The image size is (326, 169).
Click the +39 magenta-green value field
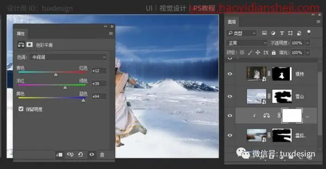coord(99,84)
